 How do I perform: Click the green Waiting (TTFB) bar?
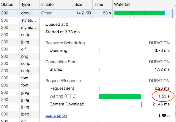coord(120,96)
